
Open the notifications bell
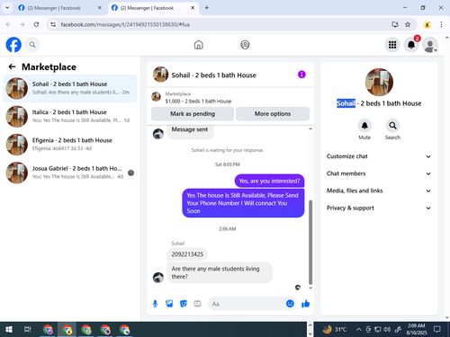(411, 45)
